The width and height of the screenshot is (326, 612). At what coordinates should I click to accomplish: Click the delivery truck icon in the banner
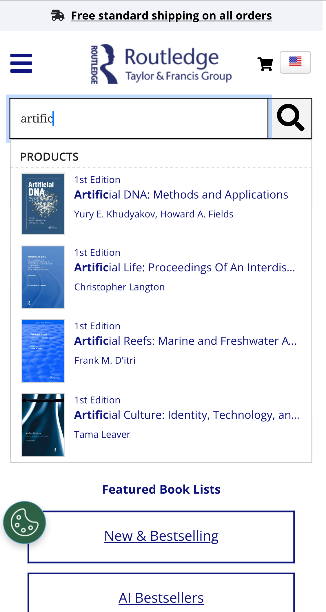point(57,15)
